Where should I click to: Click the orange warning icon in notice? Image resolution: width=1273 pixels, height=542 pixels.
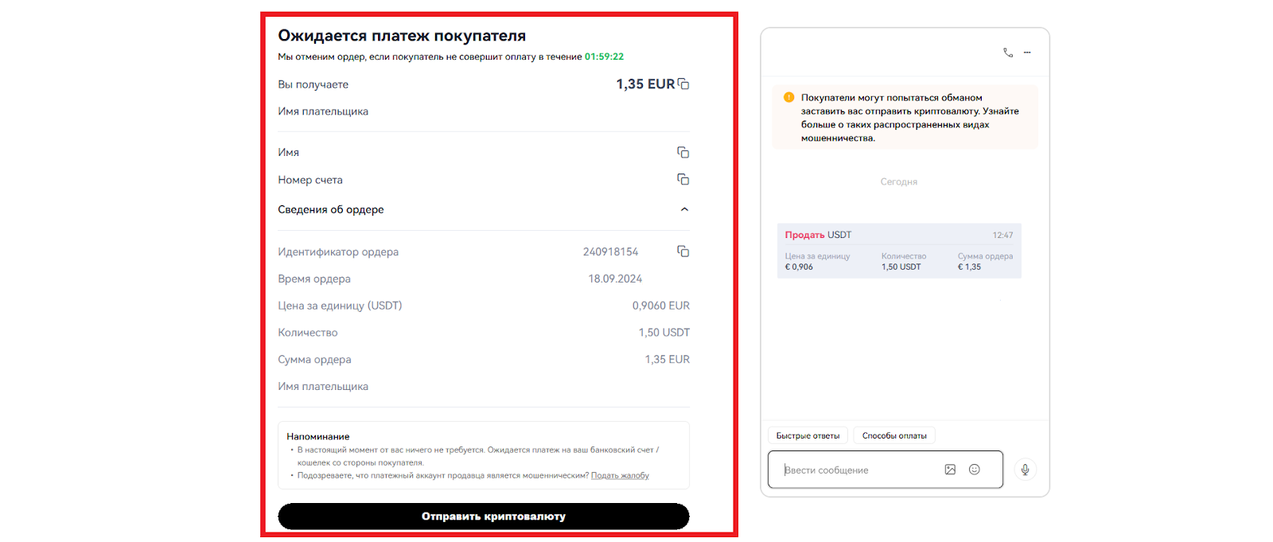tap(789, 98)
